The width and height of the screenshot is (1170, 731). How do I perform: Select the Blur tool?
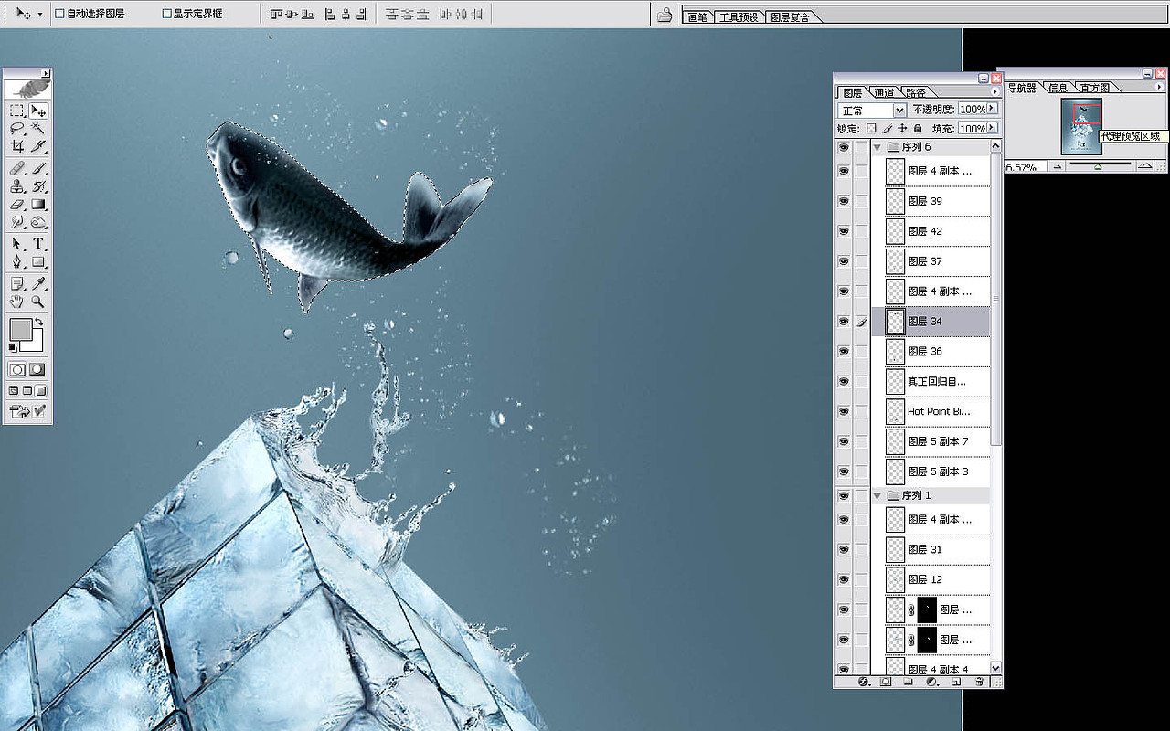point(17,221)
